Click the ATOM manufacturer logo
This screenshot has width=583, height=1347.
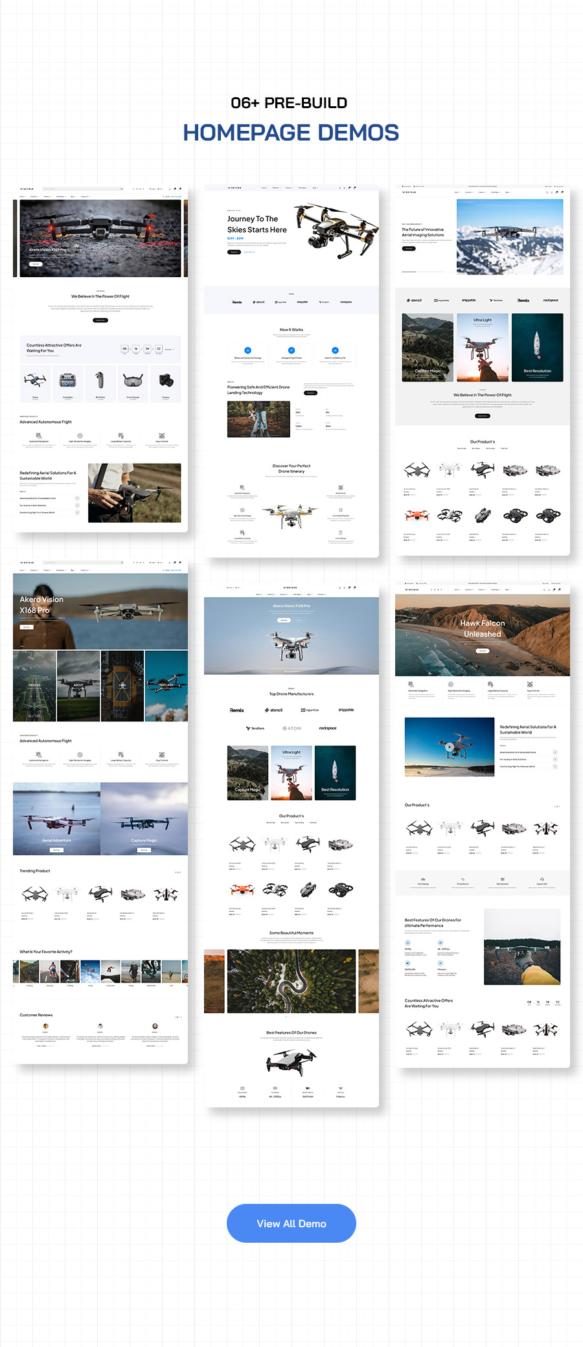coord(291,729)
